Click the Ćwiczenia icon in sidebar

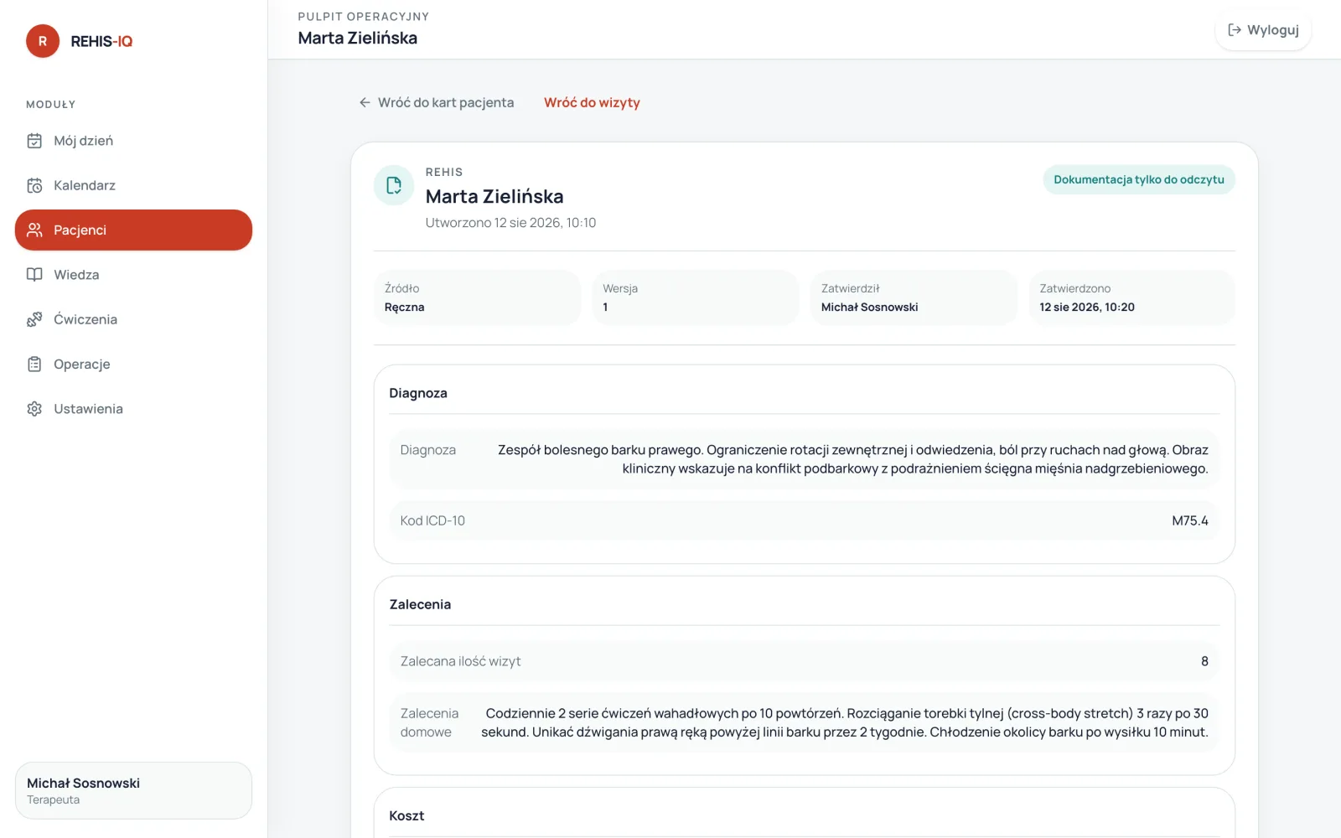(x=34, y=319)
